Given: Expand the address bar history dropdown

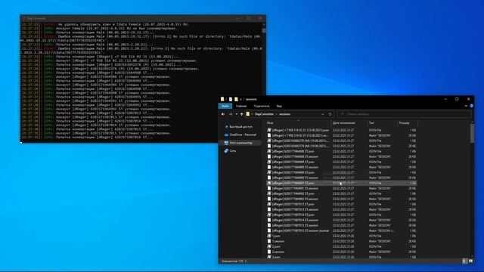Looking at the screenshot, I should (x=323, y=114).
